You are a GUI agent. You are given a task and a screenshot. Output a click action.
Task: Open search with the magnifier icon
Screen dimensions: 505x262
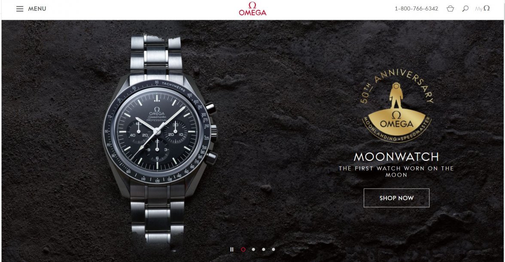coord(465,9)
